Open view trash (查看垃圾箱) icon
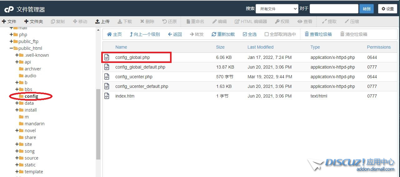This screenshot has width=400, height=177. point(307,34)
